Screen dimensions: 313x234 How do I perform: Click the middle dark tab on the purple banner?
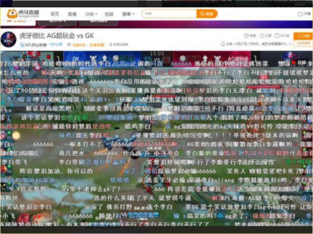[x=58, y=23]
